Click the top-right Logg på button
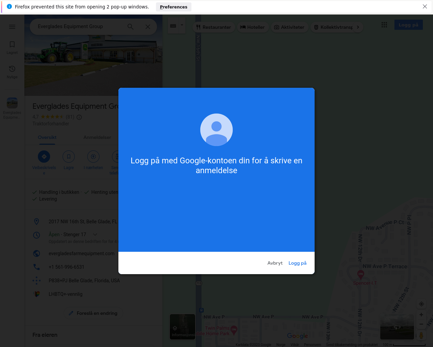The height and width of the screenshot is (347, 433). pos(408,25)
